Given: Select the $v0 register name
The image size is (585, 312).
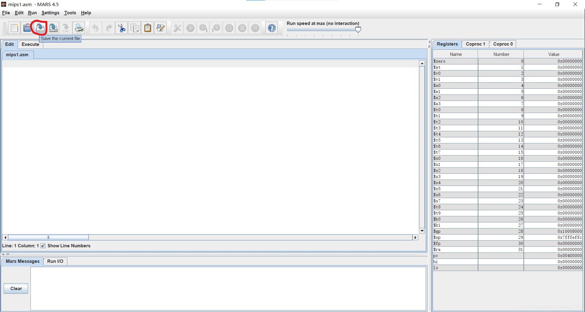Looking at the screenshot, I should tap(437, 73).
